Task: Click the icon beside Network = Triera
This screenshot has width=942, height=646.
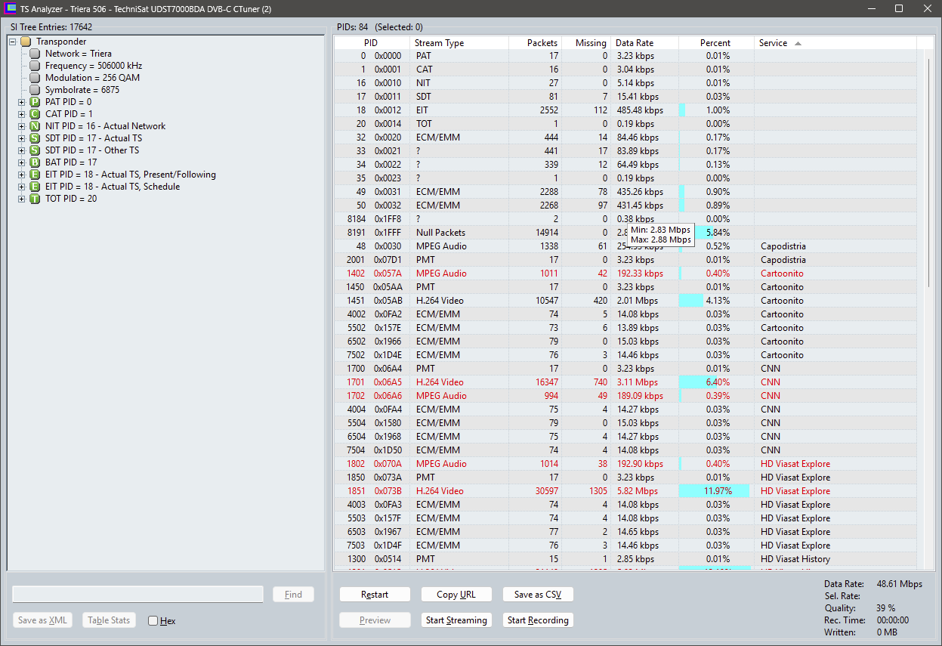Action: point(35,54)
